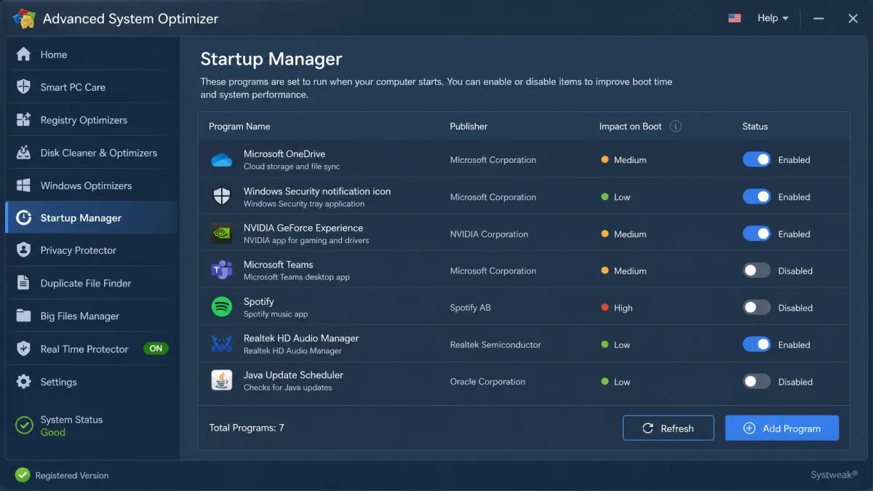Select Disk Cleaner & Optimizers
This screenshot has width=873, height=491.
click(92, 153)
